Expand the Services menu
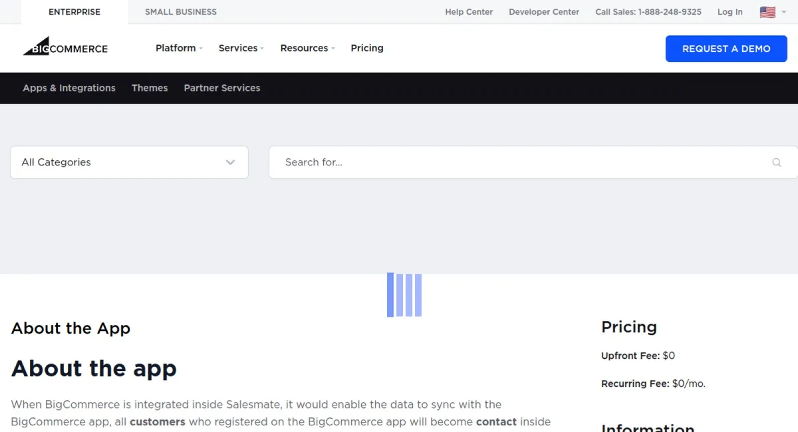 click(241, 48)
